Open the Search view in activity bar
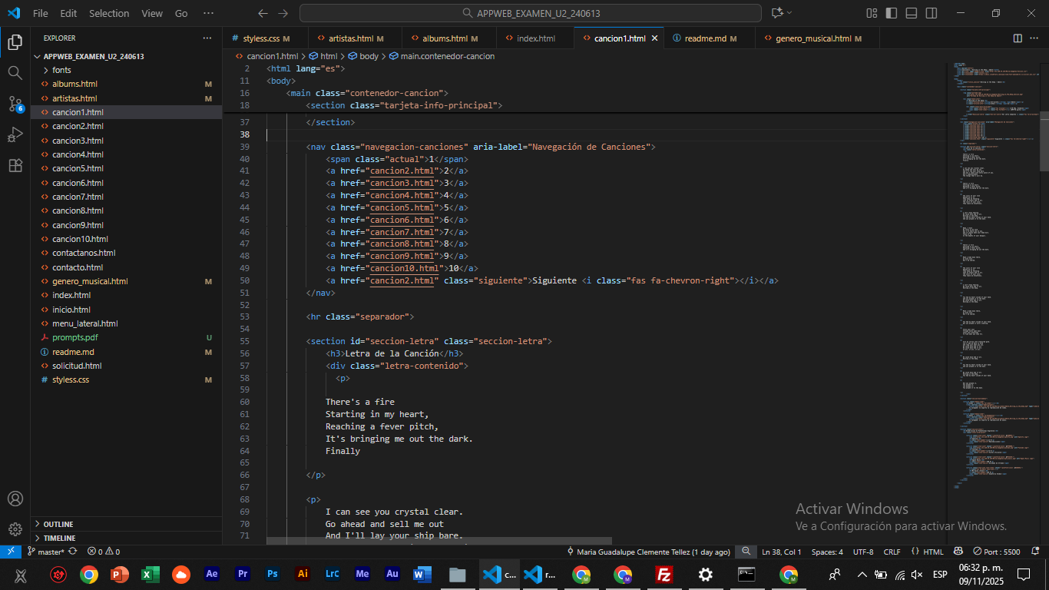The width and height of the screenshot is (1049, 590). click(15, 73)
